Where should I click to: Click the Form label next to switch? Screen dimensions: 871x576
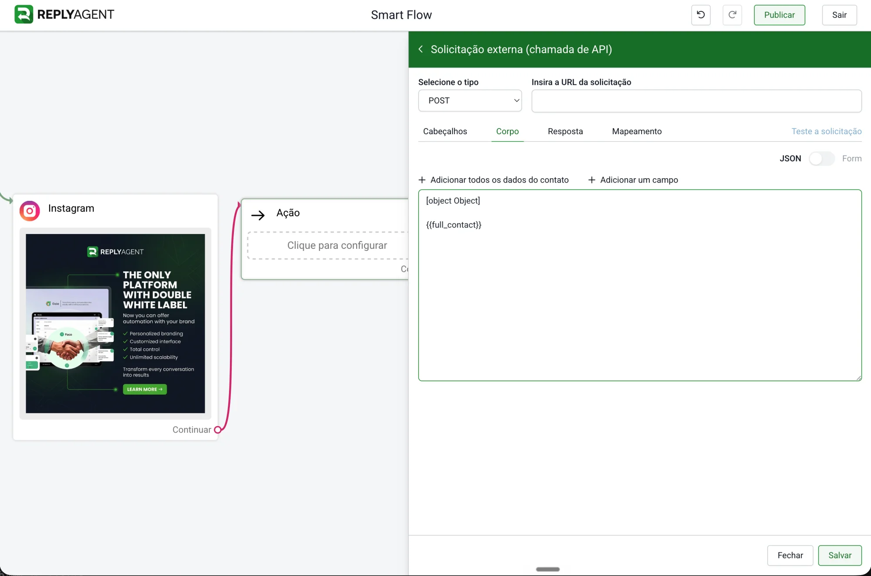[x=851, y=159]
